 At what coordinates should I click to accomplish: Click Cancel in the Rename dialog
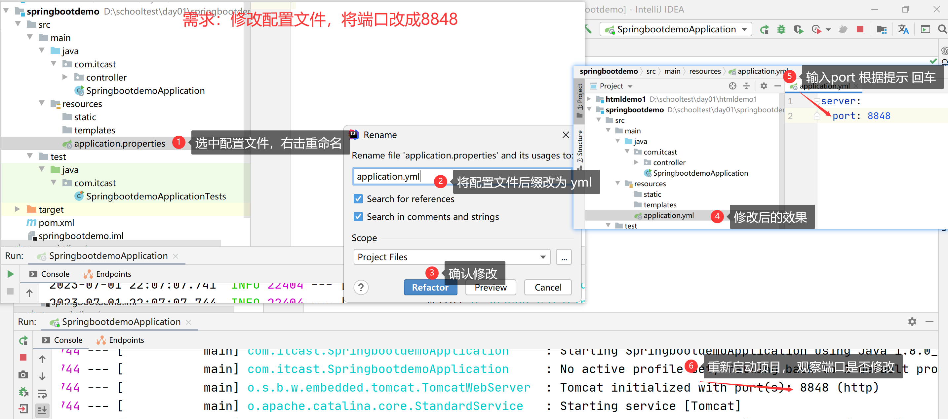tap(548, 287)
